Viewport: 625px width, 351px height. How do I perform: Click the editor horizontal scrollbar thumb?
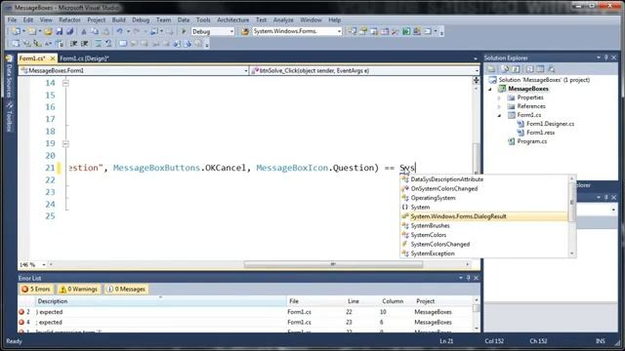click(x=333, y=264)
